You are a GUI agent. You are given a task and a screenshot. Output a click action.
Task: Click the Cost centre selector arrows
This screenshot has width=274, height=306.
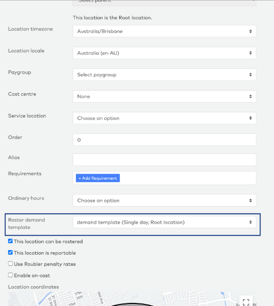[250, 96]
